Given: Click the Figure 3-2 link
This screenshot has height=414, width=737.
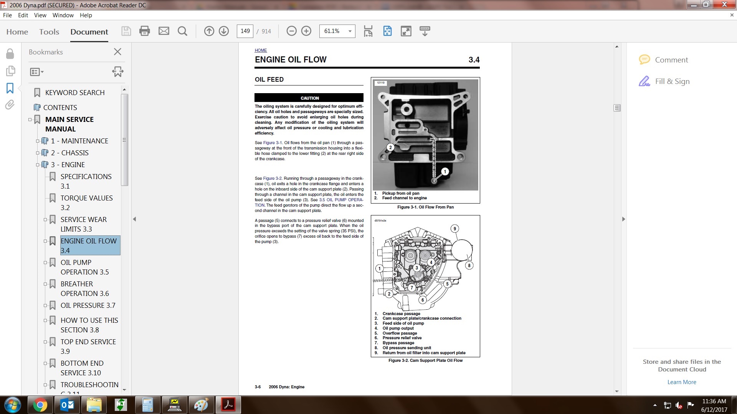Looking at the screenshot, I should [272, 178].
